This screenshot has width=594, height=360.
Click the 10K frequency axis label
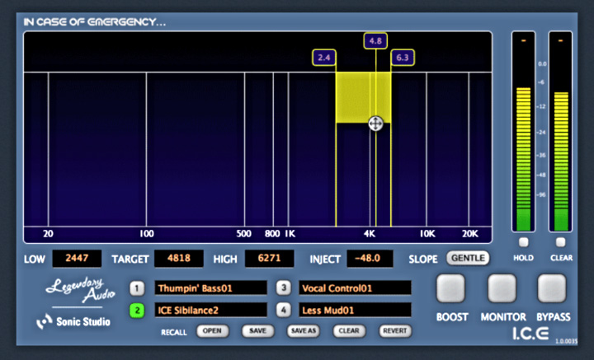[x=427, y=234]
